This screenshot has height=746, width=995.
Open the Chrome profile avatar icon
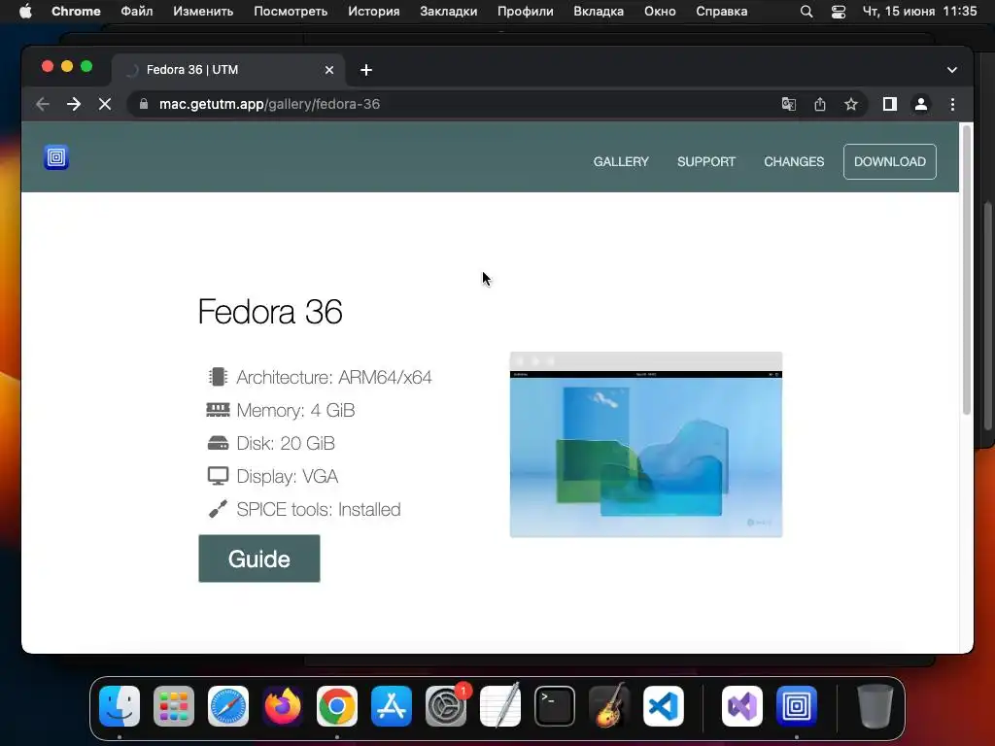[x=921, y=104]
